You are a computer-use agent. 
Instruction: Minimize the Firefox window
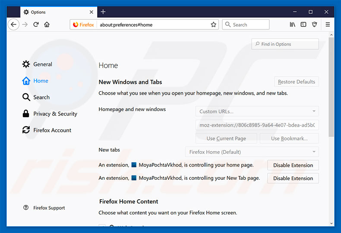coord(295,12)
